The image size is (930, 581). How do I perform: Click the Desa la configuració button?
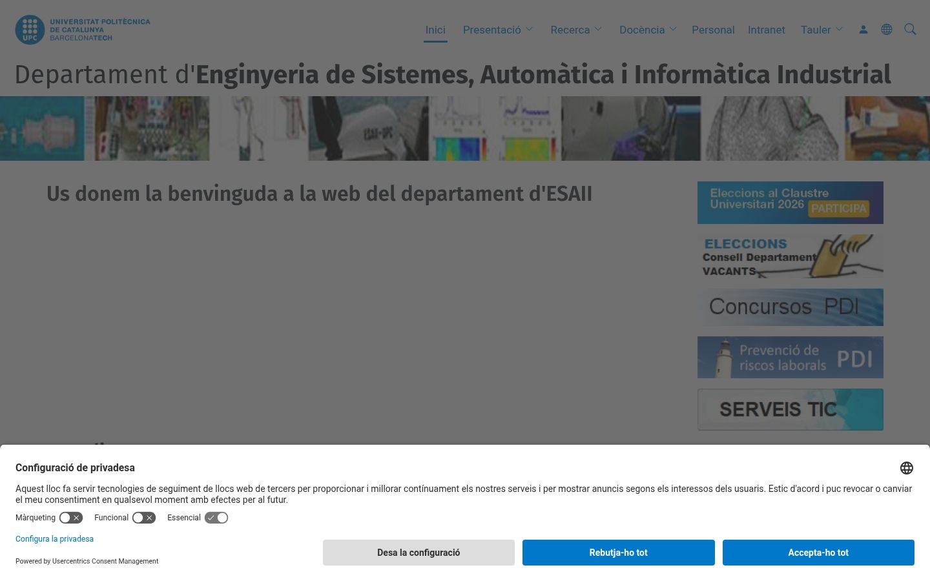tap(418, 553)
